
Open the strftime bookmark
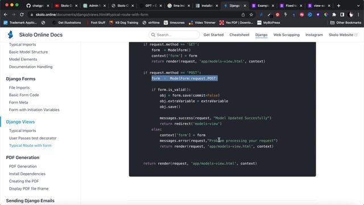pyautogui.click(x=151, y=23)
